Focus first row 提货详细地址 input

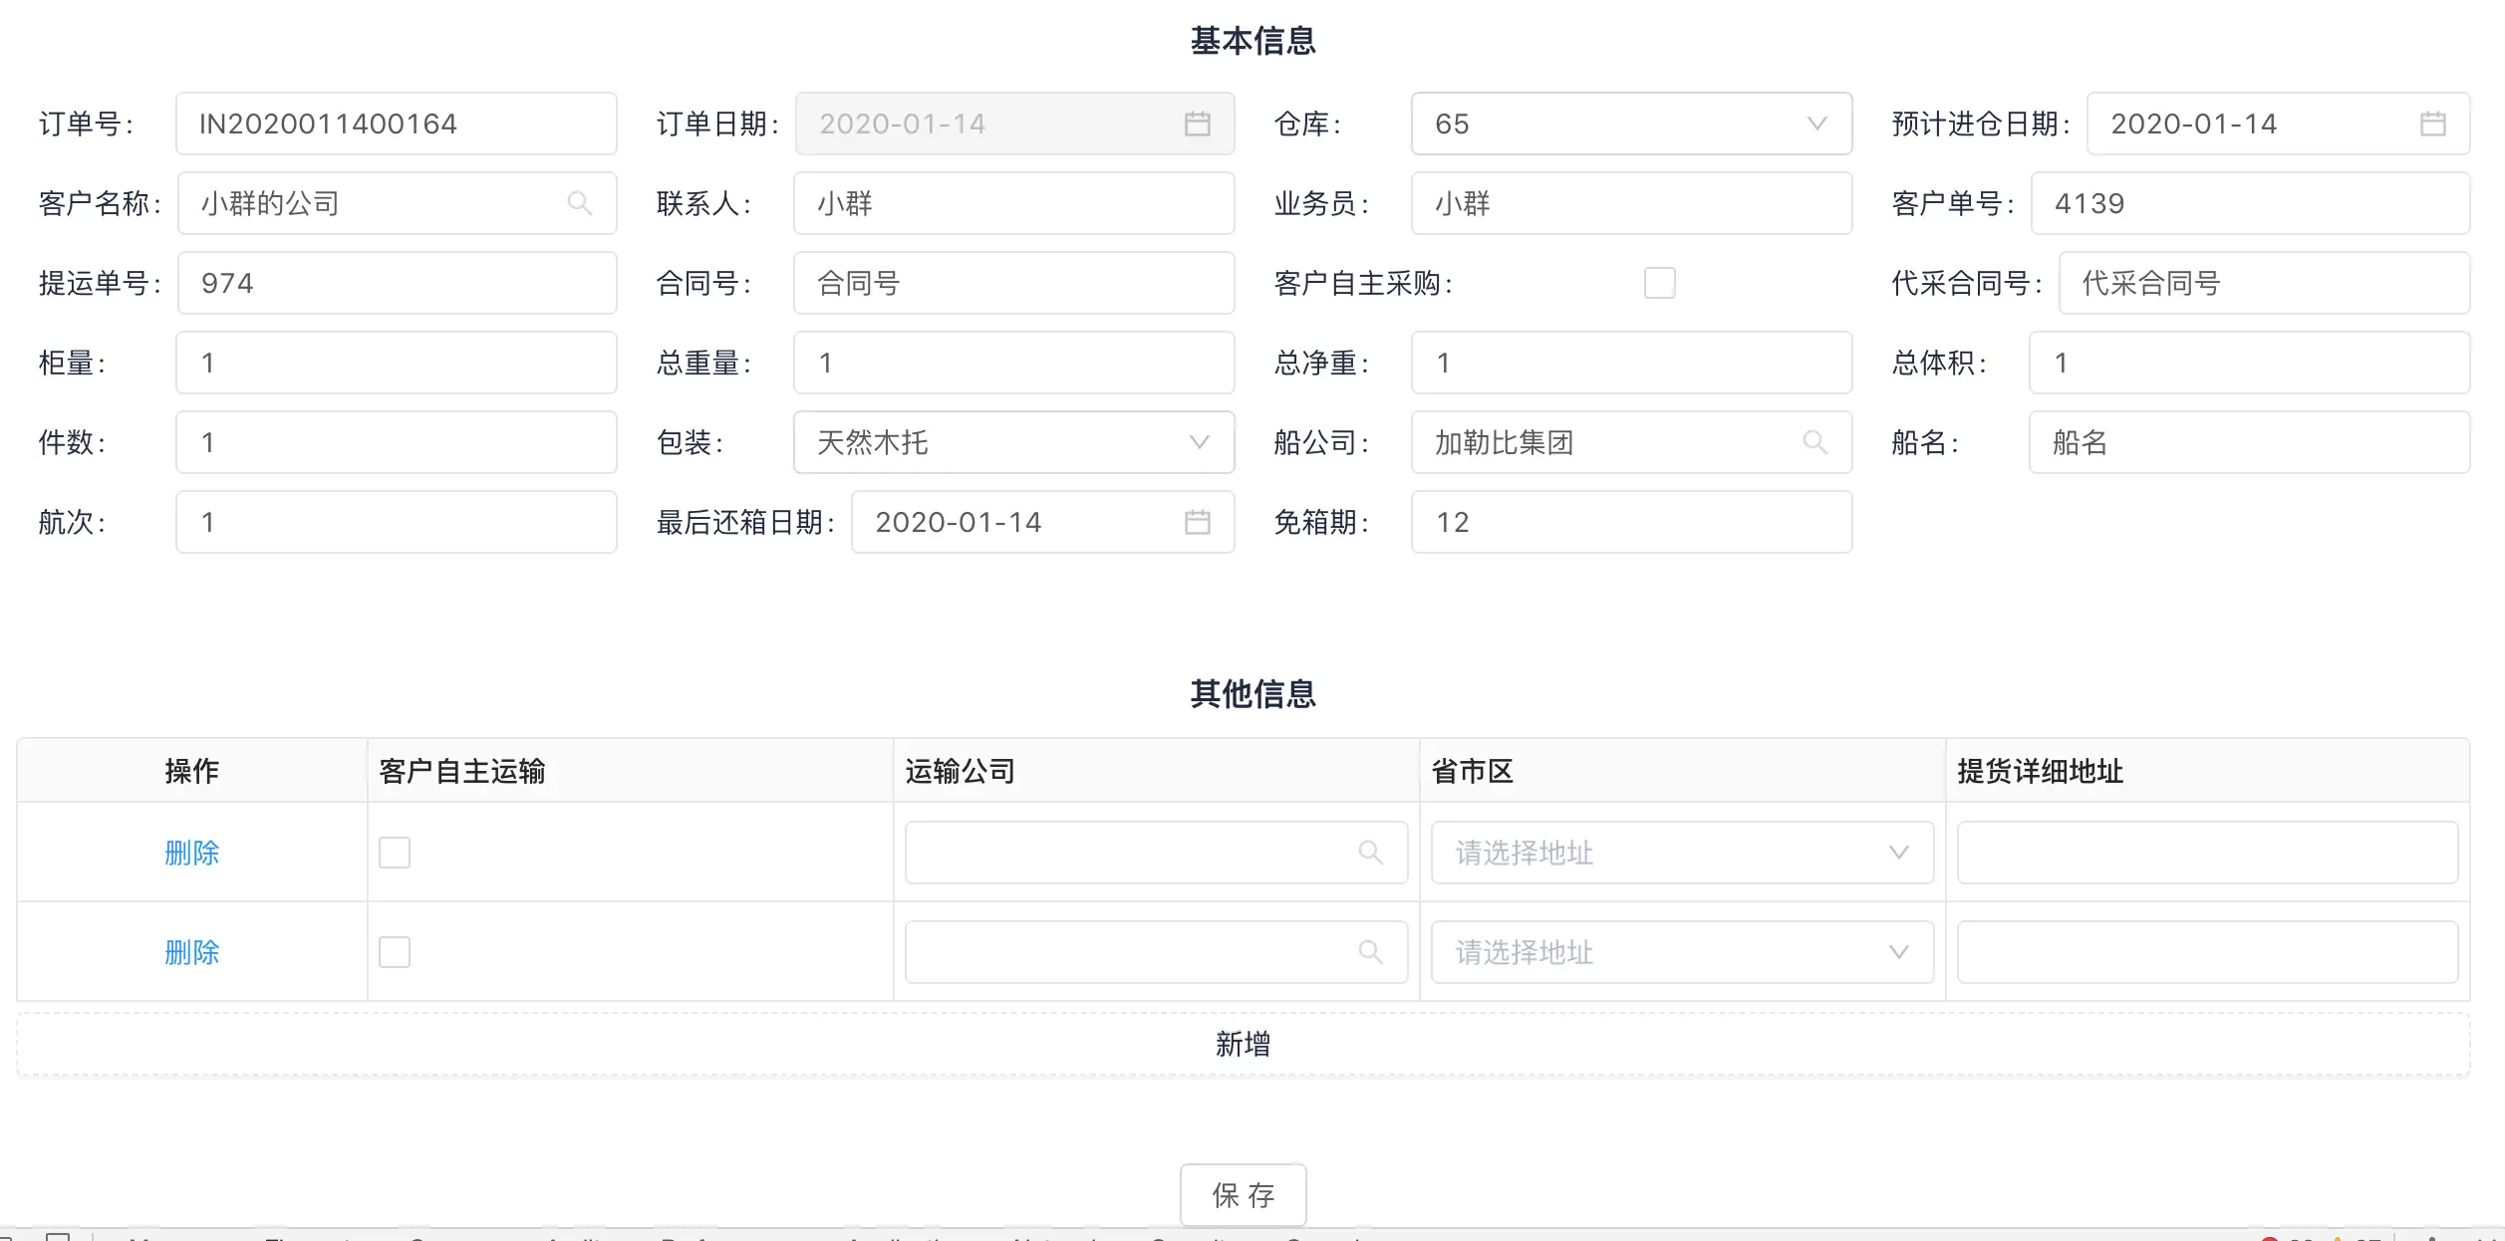click(2206, 853)
